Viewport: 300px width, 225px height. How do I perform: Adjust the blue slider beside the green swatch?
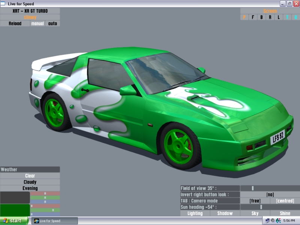[45, 214]
